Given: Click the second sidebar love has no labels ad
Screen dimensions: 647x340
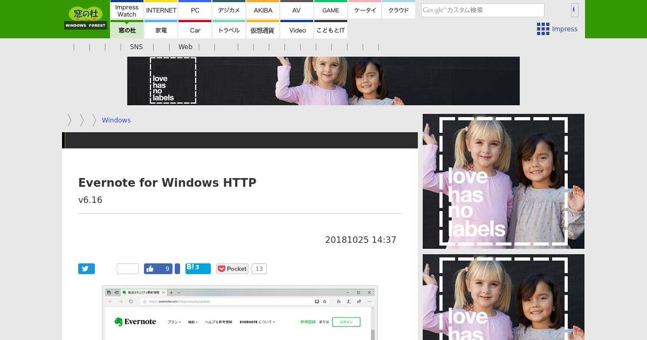Looking at the screenshot, I should [504, 297].
